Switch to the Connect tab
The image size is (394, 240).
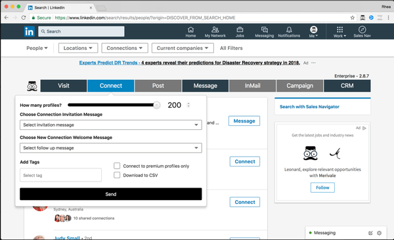tap(111, 86)
